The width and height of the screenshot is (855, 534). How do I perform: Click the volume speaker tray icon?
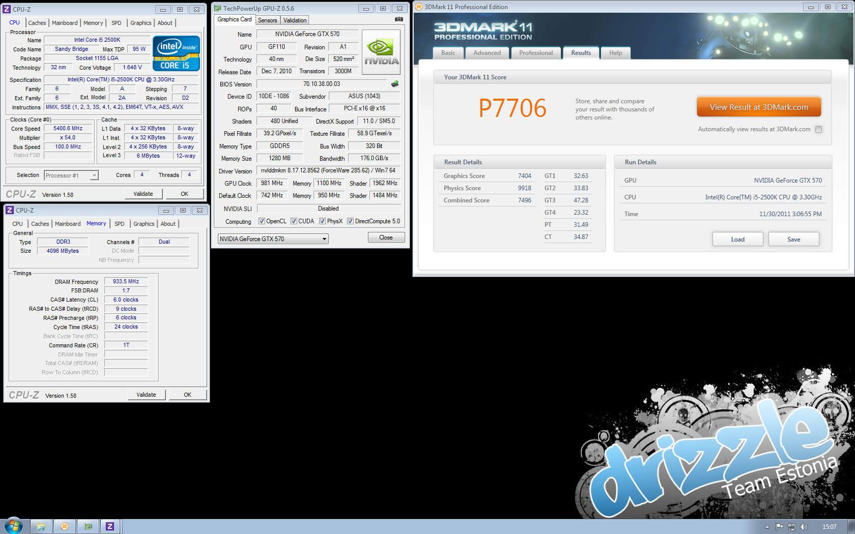point(804,527)
